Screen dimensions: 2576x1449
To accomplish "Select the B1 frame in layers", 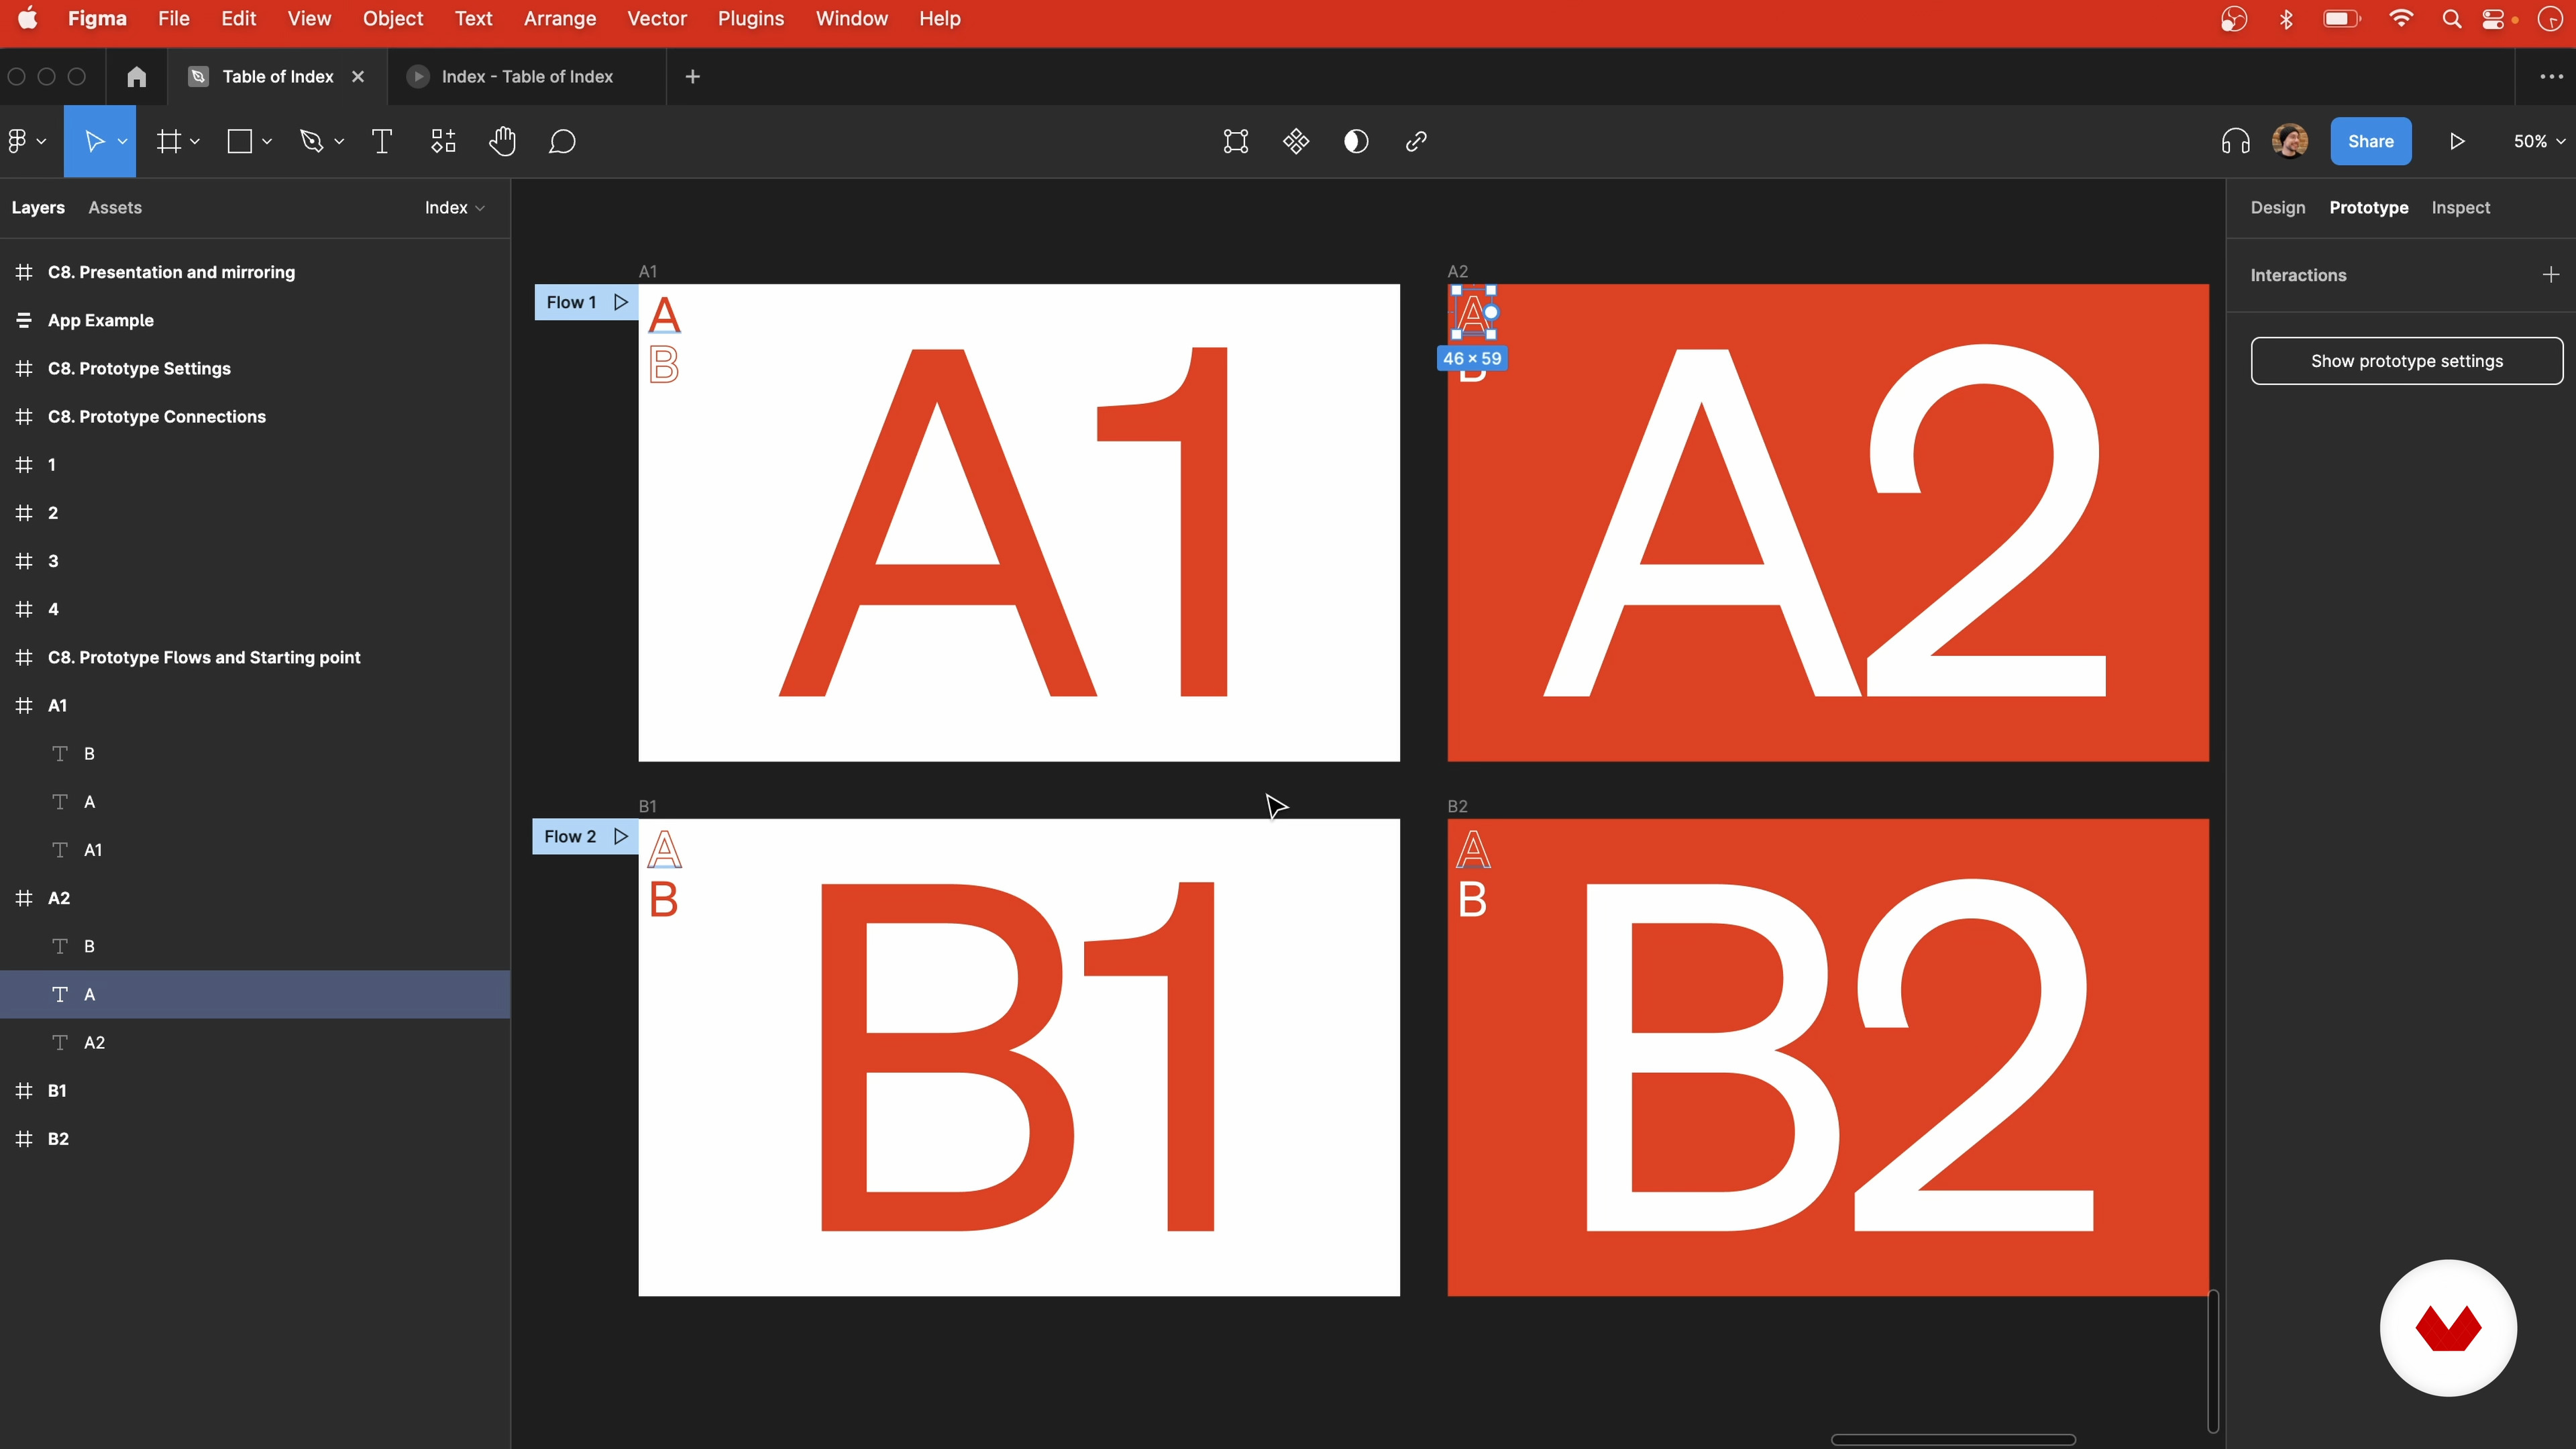I will coord(255,1090).
